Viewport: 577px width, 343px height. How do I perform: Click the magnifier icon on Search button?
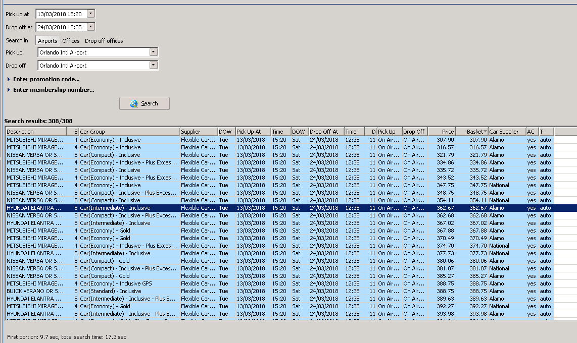tap(133, 103)
